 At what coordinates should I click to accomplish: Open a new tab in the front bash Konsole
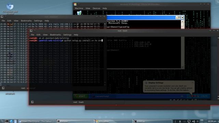pos(33,102)
